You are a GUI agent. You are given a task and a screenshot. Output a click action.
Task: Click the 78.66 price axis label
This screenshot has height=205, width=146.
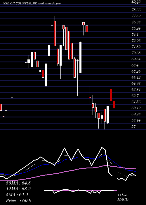136,10
